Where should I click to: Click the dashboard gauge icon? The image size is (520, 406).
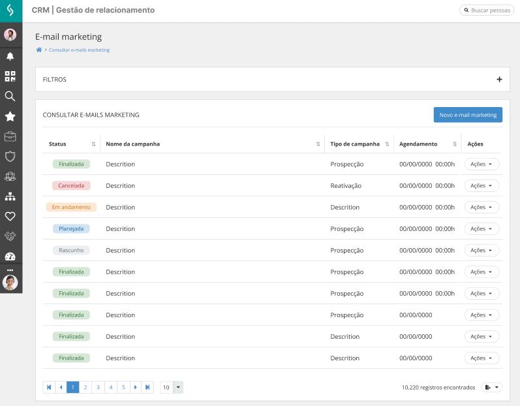tap(10, 256)
